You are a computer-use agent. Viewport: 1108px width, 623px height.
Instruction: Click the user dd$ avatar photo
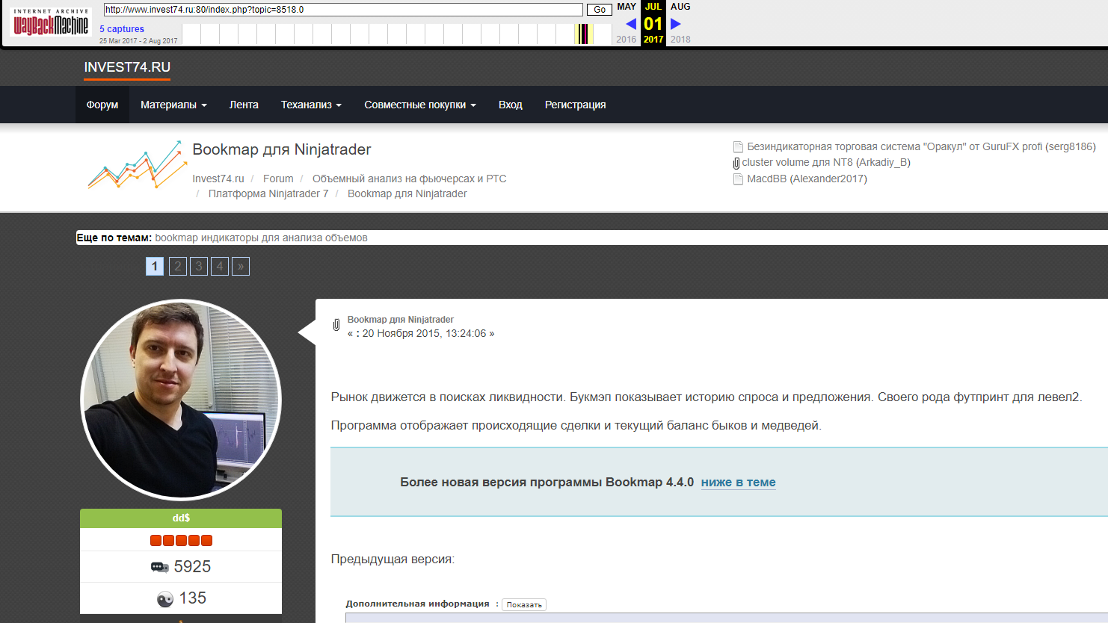[181, 400]
